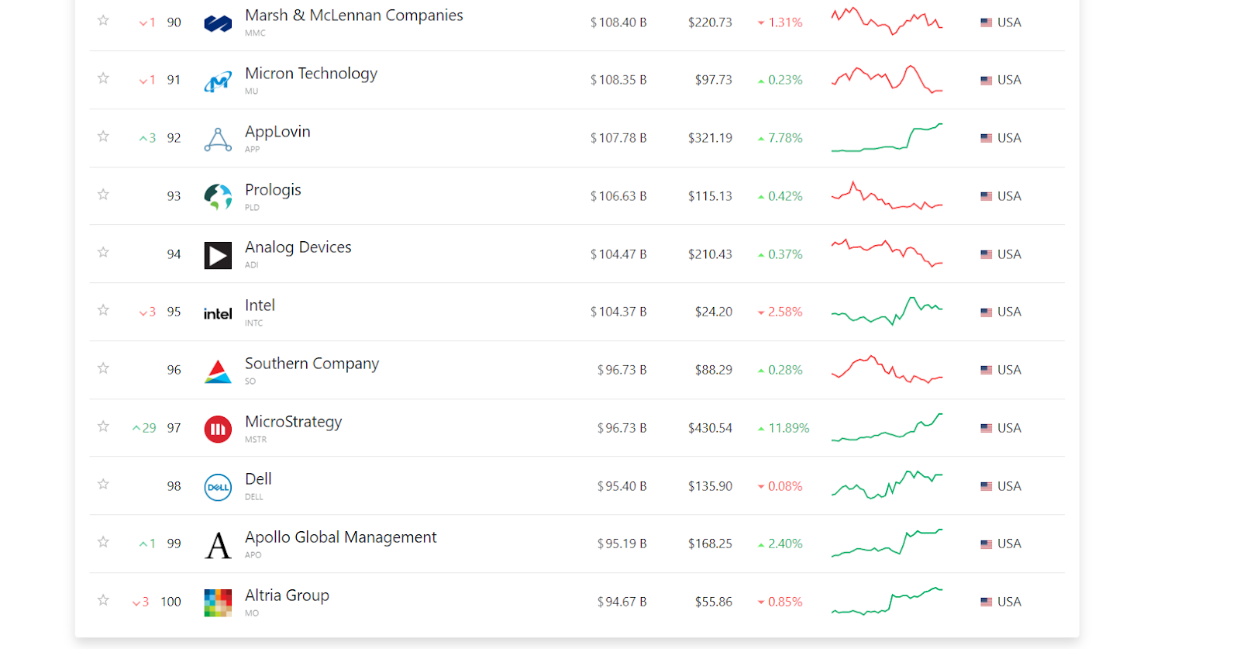Click the USA flag in Marsh & McLennan row

click(x=986, y=22)
